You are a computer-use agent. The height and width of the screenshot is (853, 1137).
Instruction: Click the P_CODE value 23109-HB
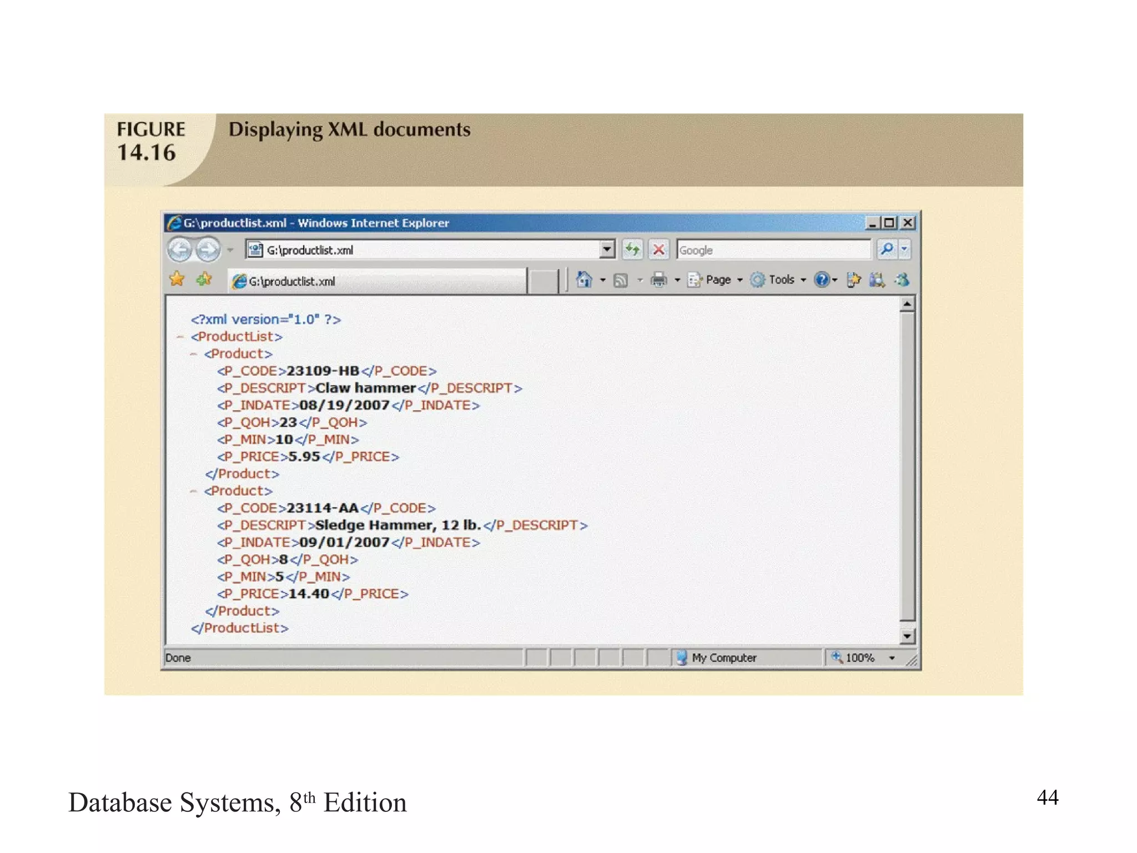323,370
